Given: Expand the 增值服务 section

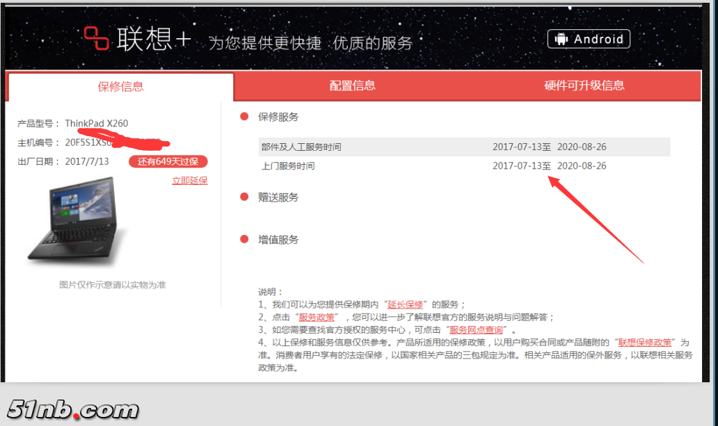Looking at the screenshot, I should (x=278, y=240).
